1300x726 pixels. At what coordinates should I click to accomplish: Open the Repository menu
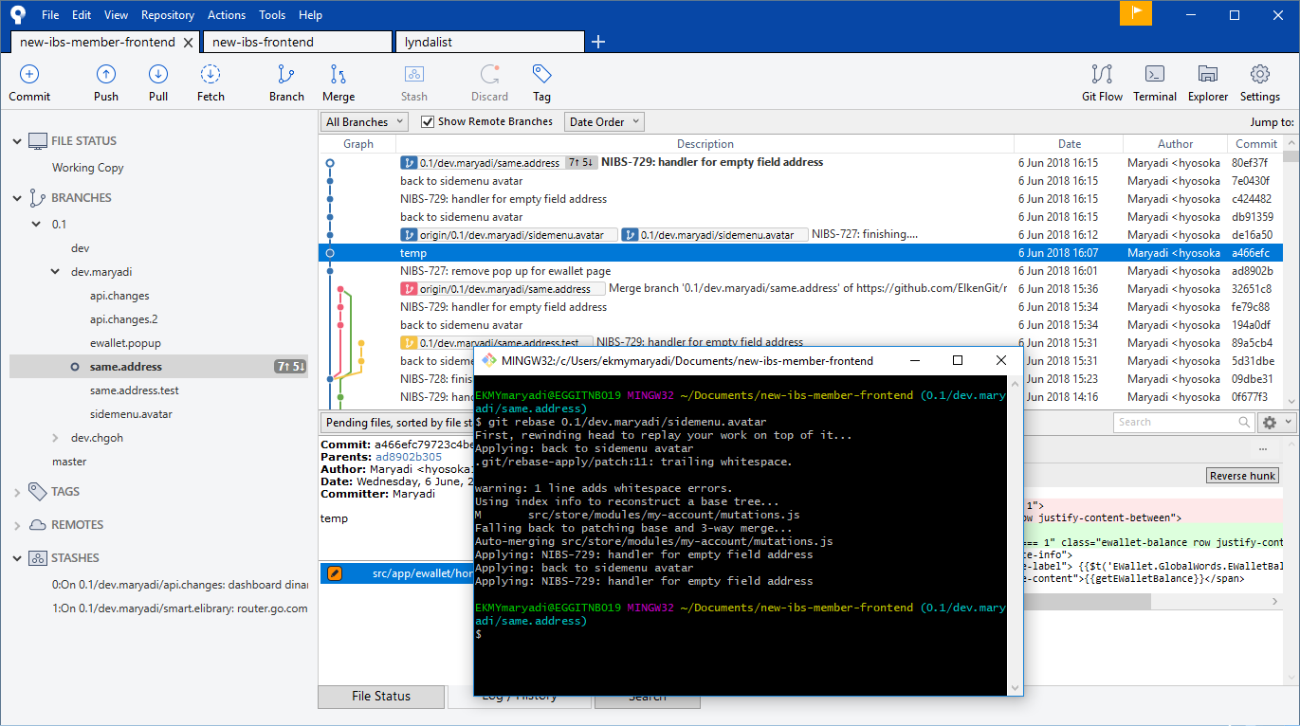tap(168, 15)
